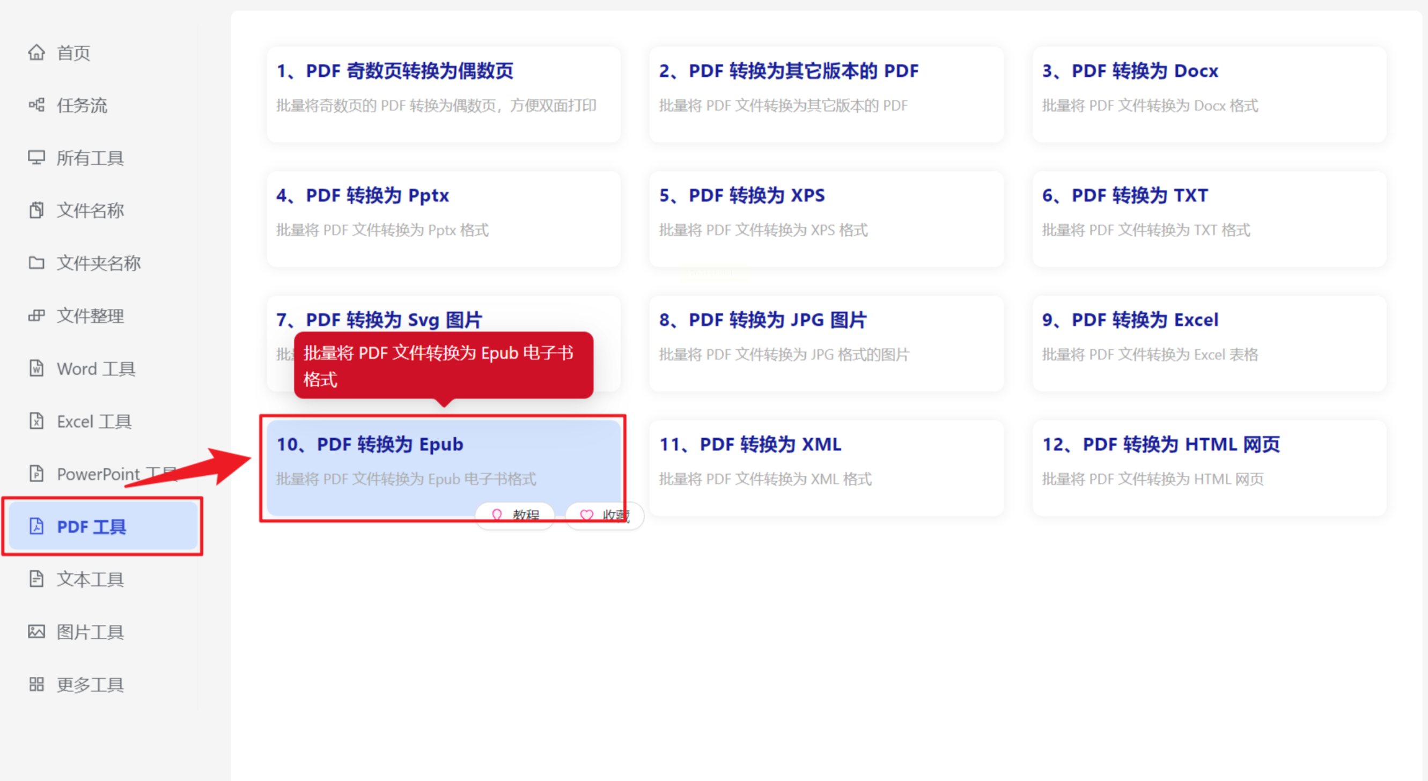Screen dimensions: 1428x781
Task: Open the 更多工具 grid icon
Action: [x=36, y=684]
